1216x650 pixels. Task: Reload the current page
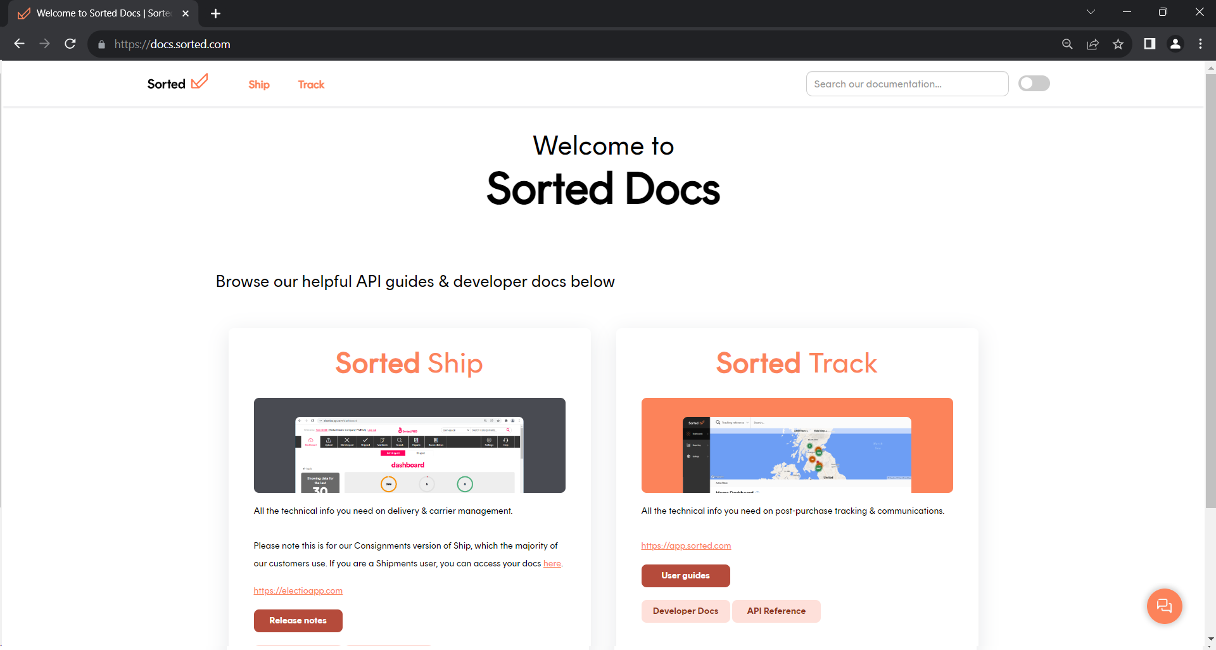pos(70,44)
